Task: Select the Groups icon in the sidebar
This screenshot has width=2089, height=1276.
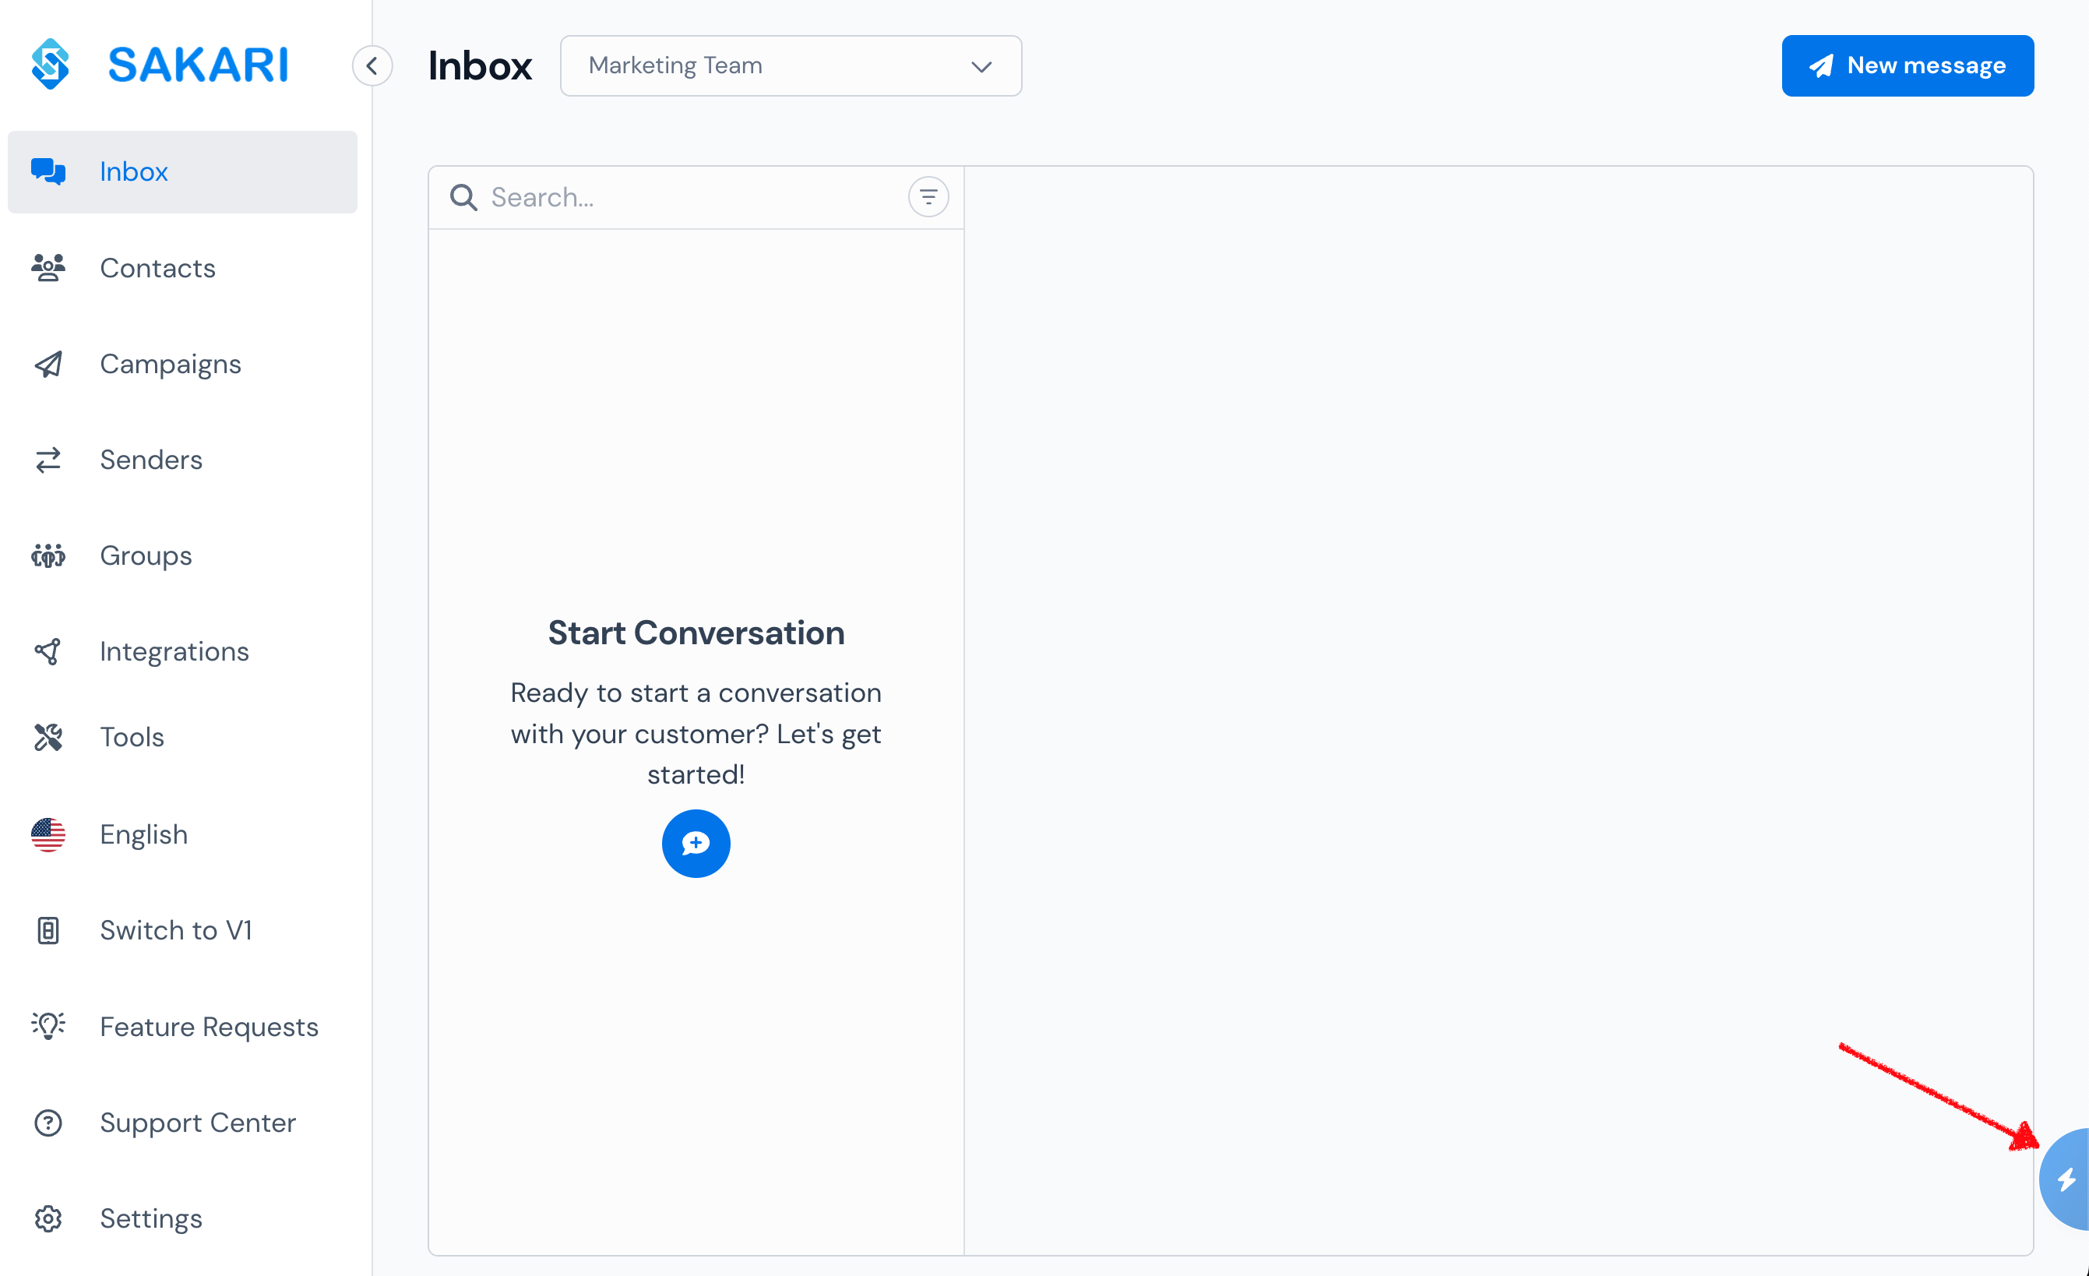Action: [48, 555]
